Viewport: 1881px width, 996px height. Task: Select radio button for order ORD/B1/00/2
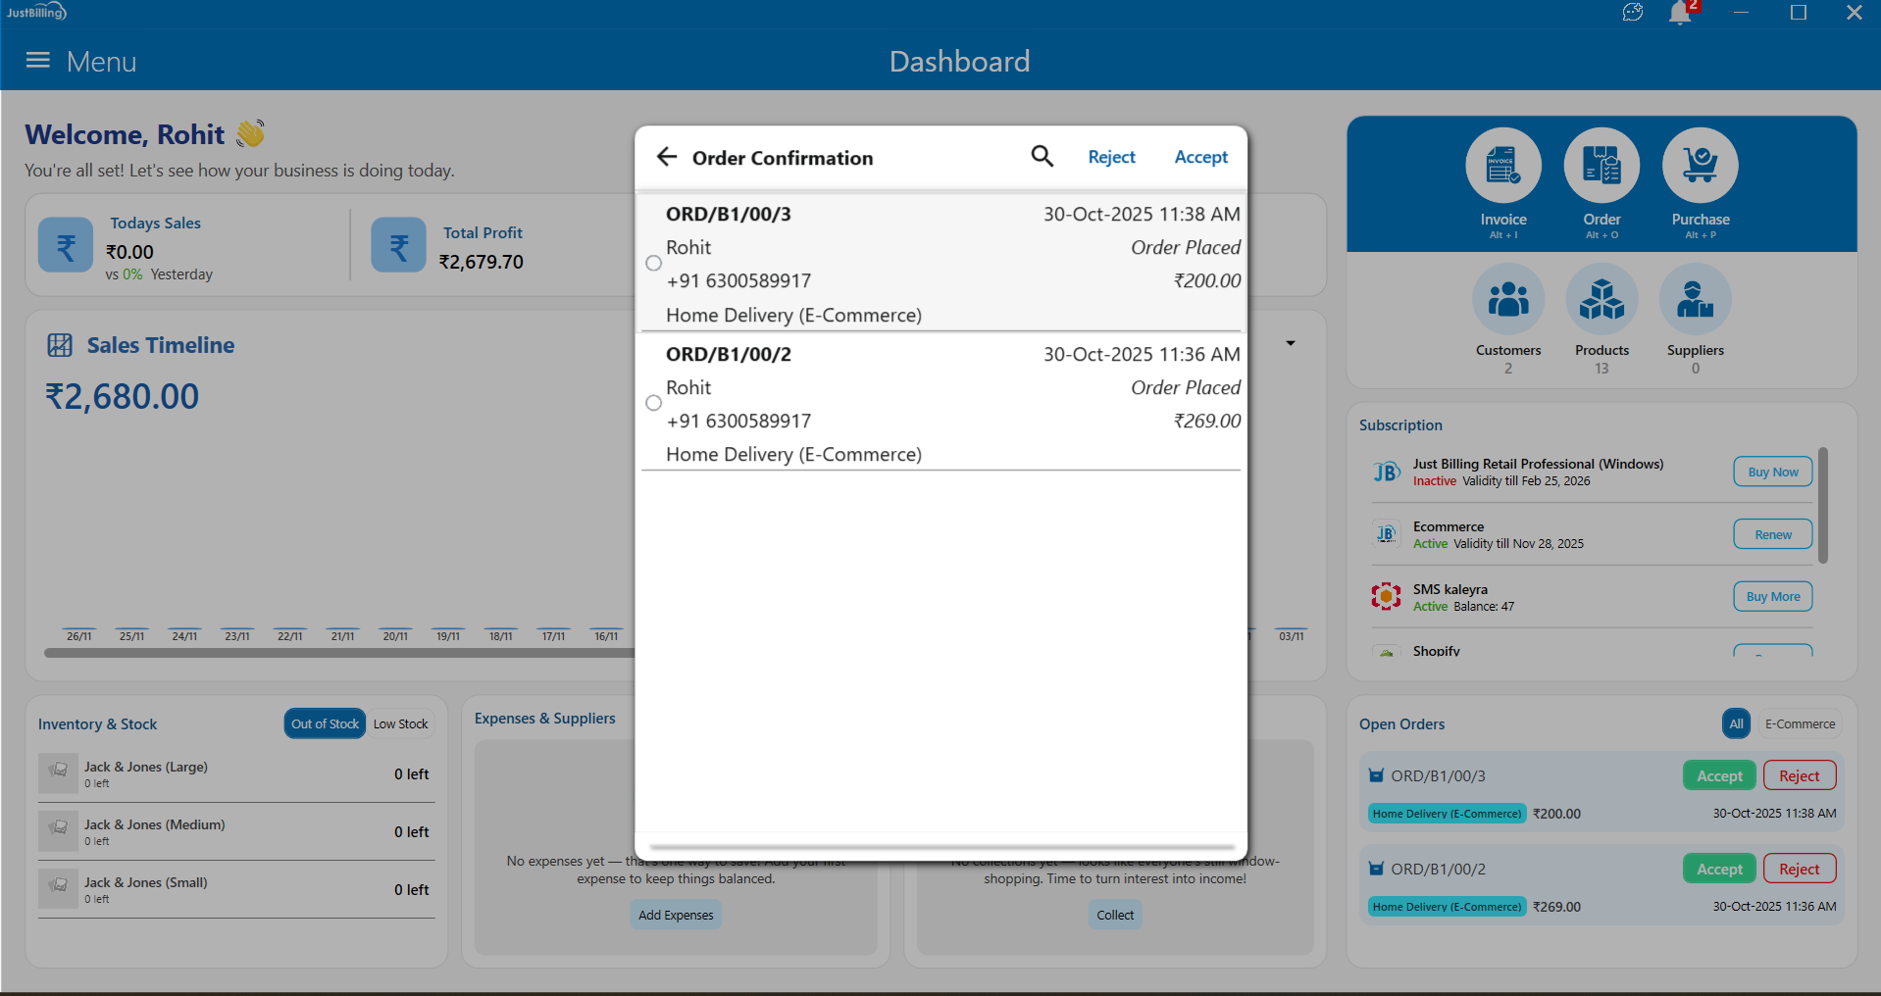654,403
